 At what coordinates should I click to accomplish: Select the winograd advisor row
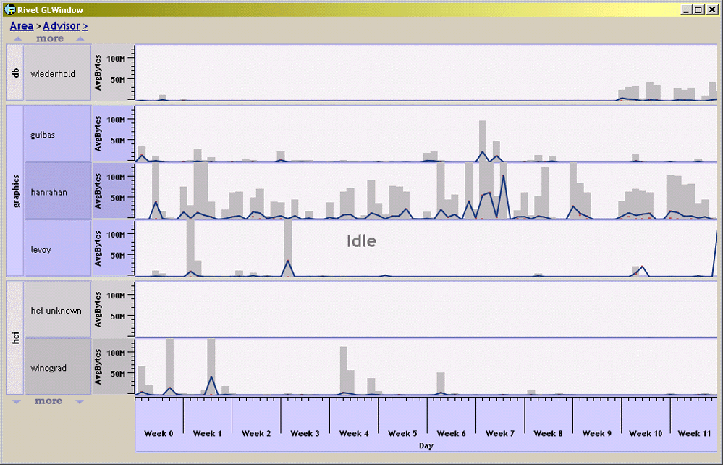pyautogui.click(x=58, y=368)
